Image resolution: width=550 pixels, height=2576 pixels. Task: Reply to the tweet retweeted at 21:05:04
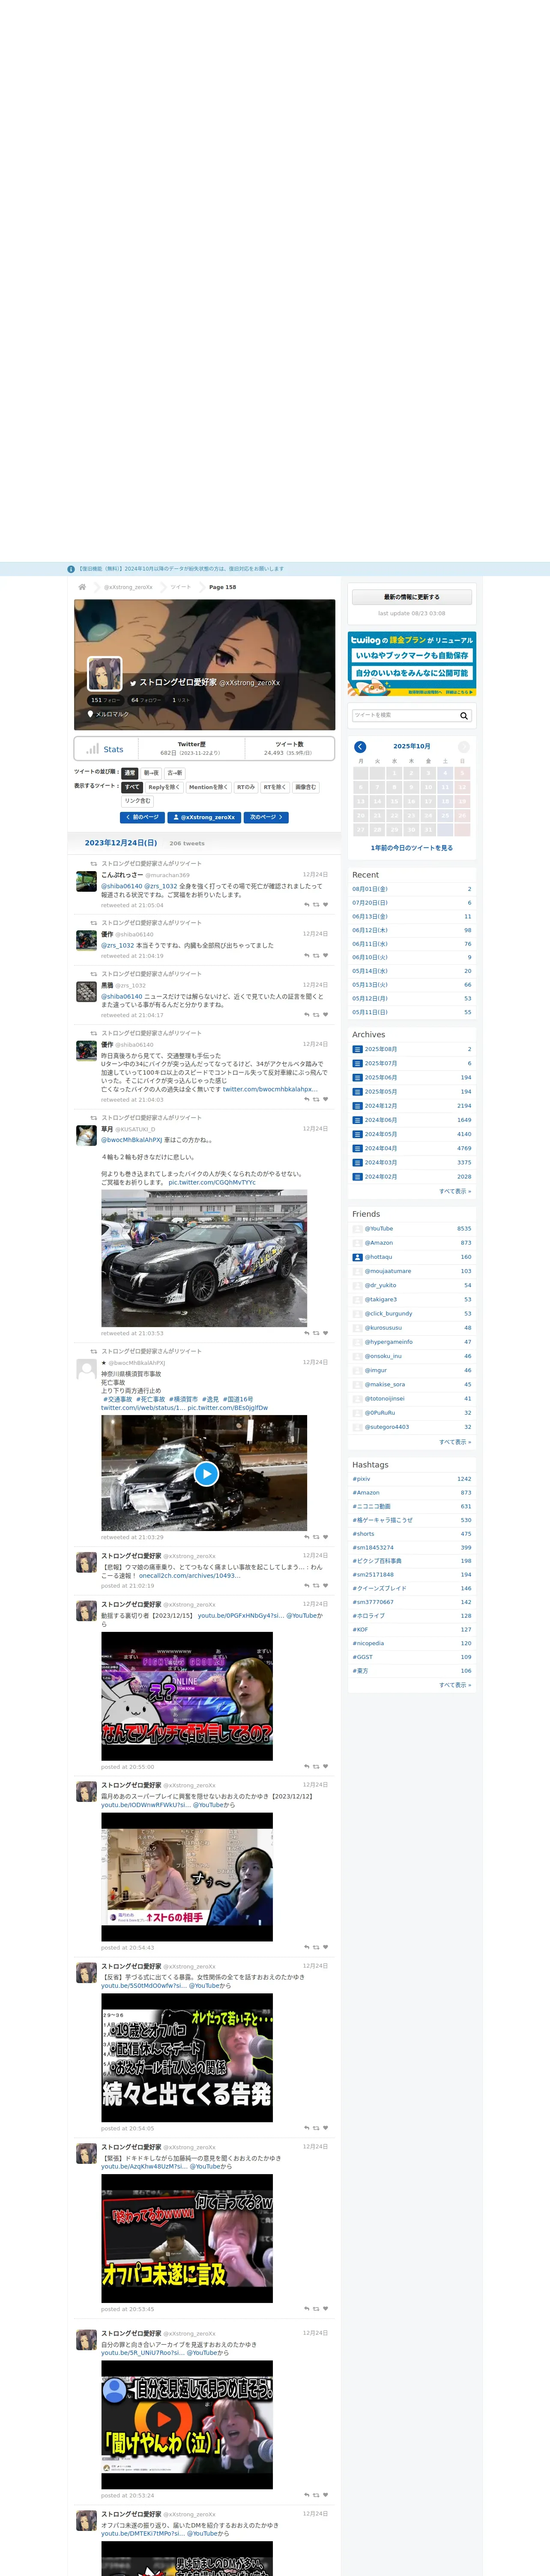coord(306,905)
